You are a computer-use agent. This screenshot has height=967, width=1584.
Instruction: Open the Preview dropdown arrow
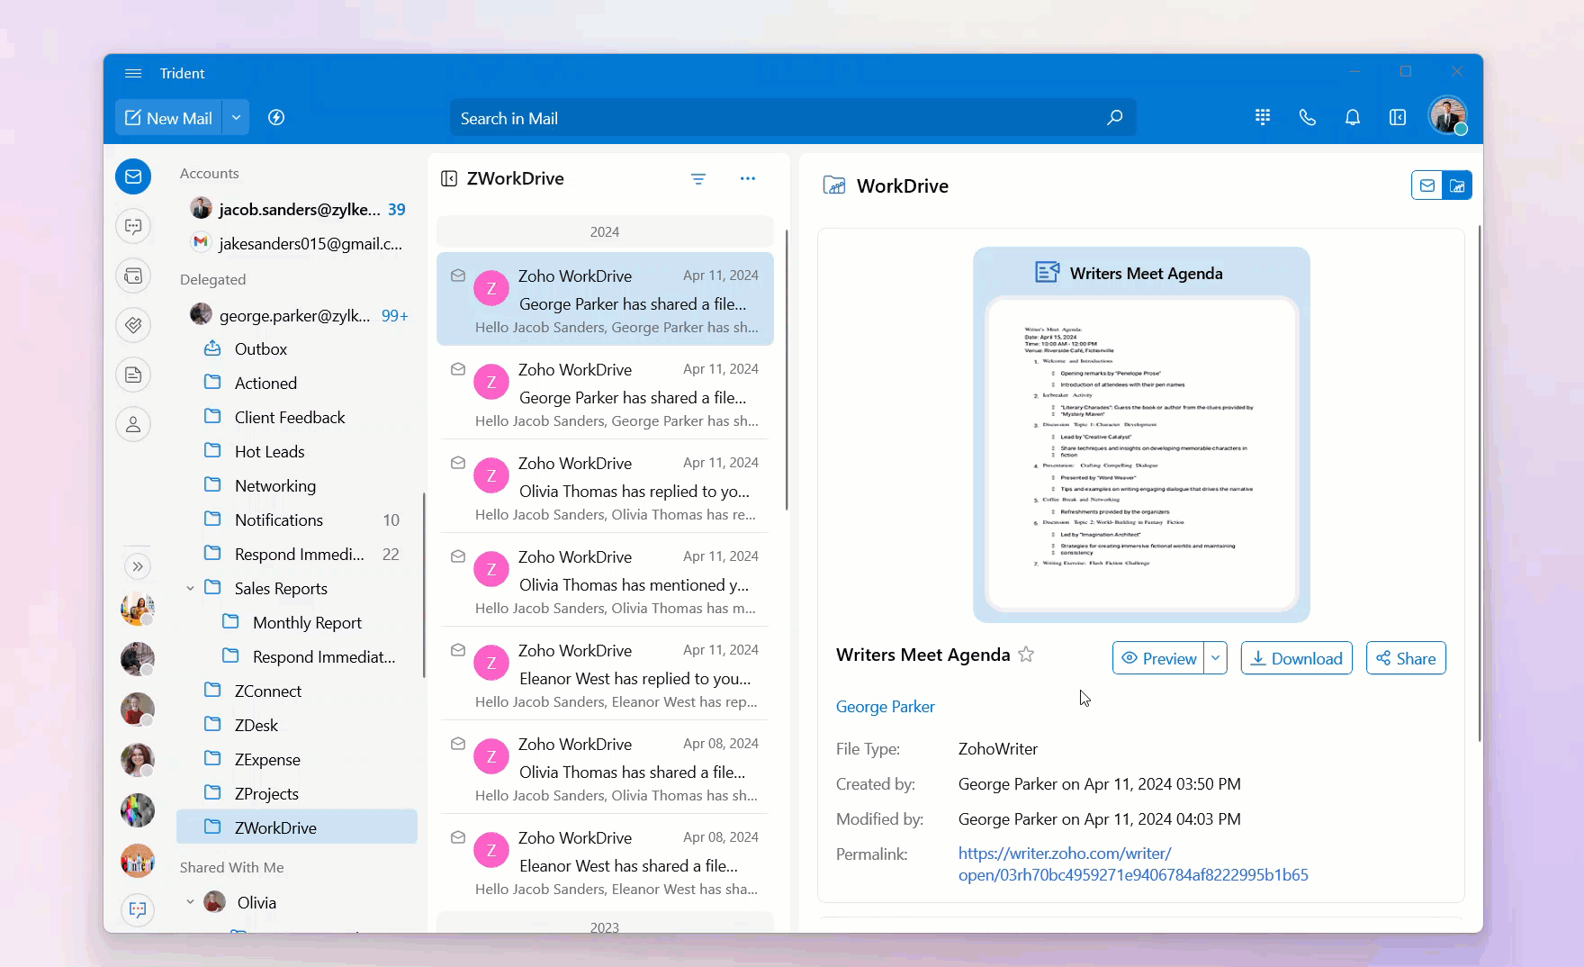pos(1216,658)
